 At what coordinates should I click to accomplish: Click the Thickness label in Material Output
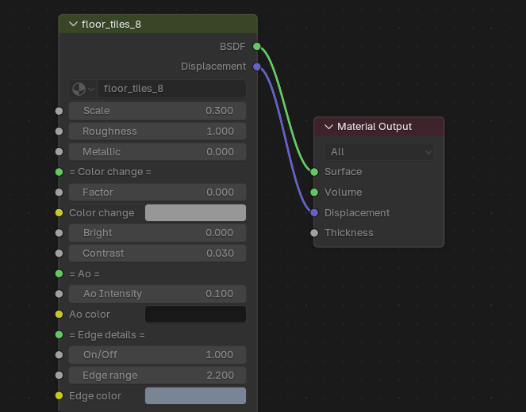pos(349,233)
